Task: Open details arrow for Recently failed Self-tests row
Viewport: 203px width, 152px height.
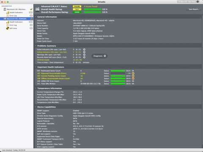Action: [84, 57]
